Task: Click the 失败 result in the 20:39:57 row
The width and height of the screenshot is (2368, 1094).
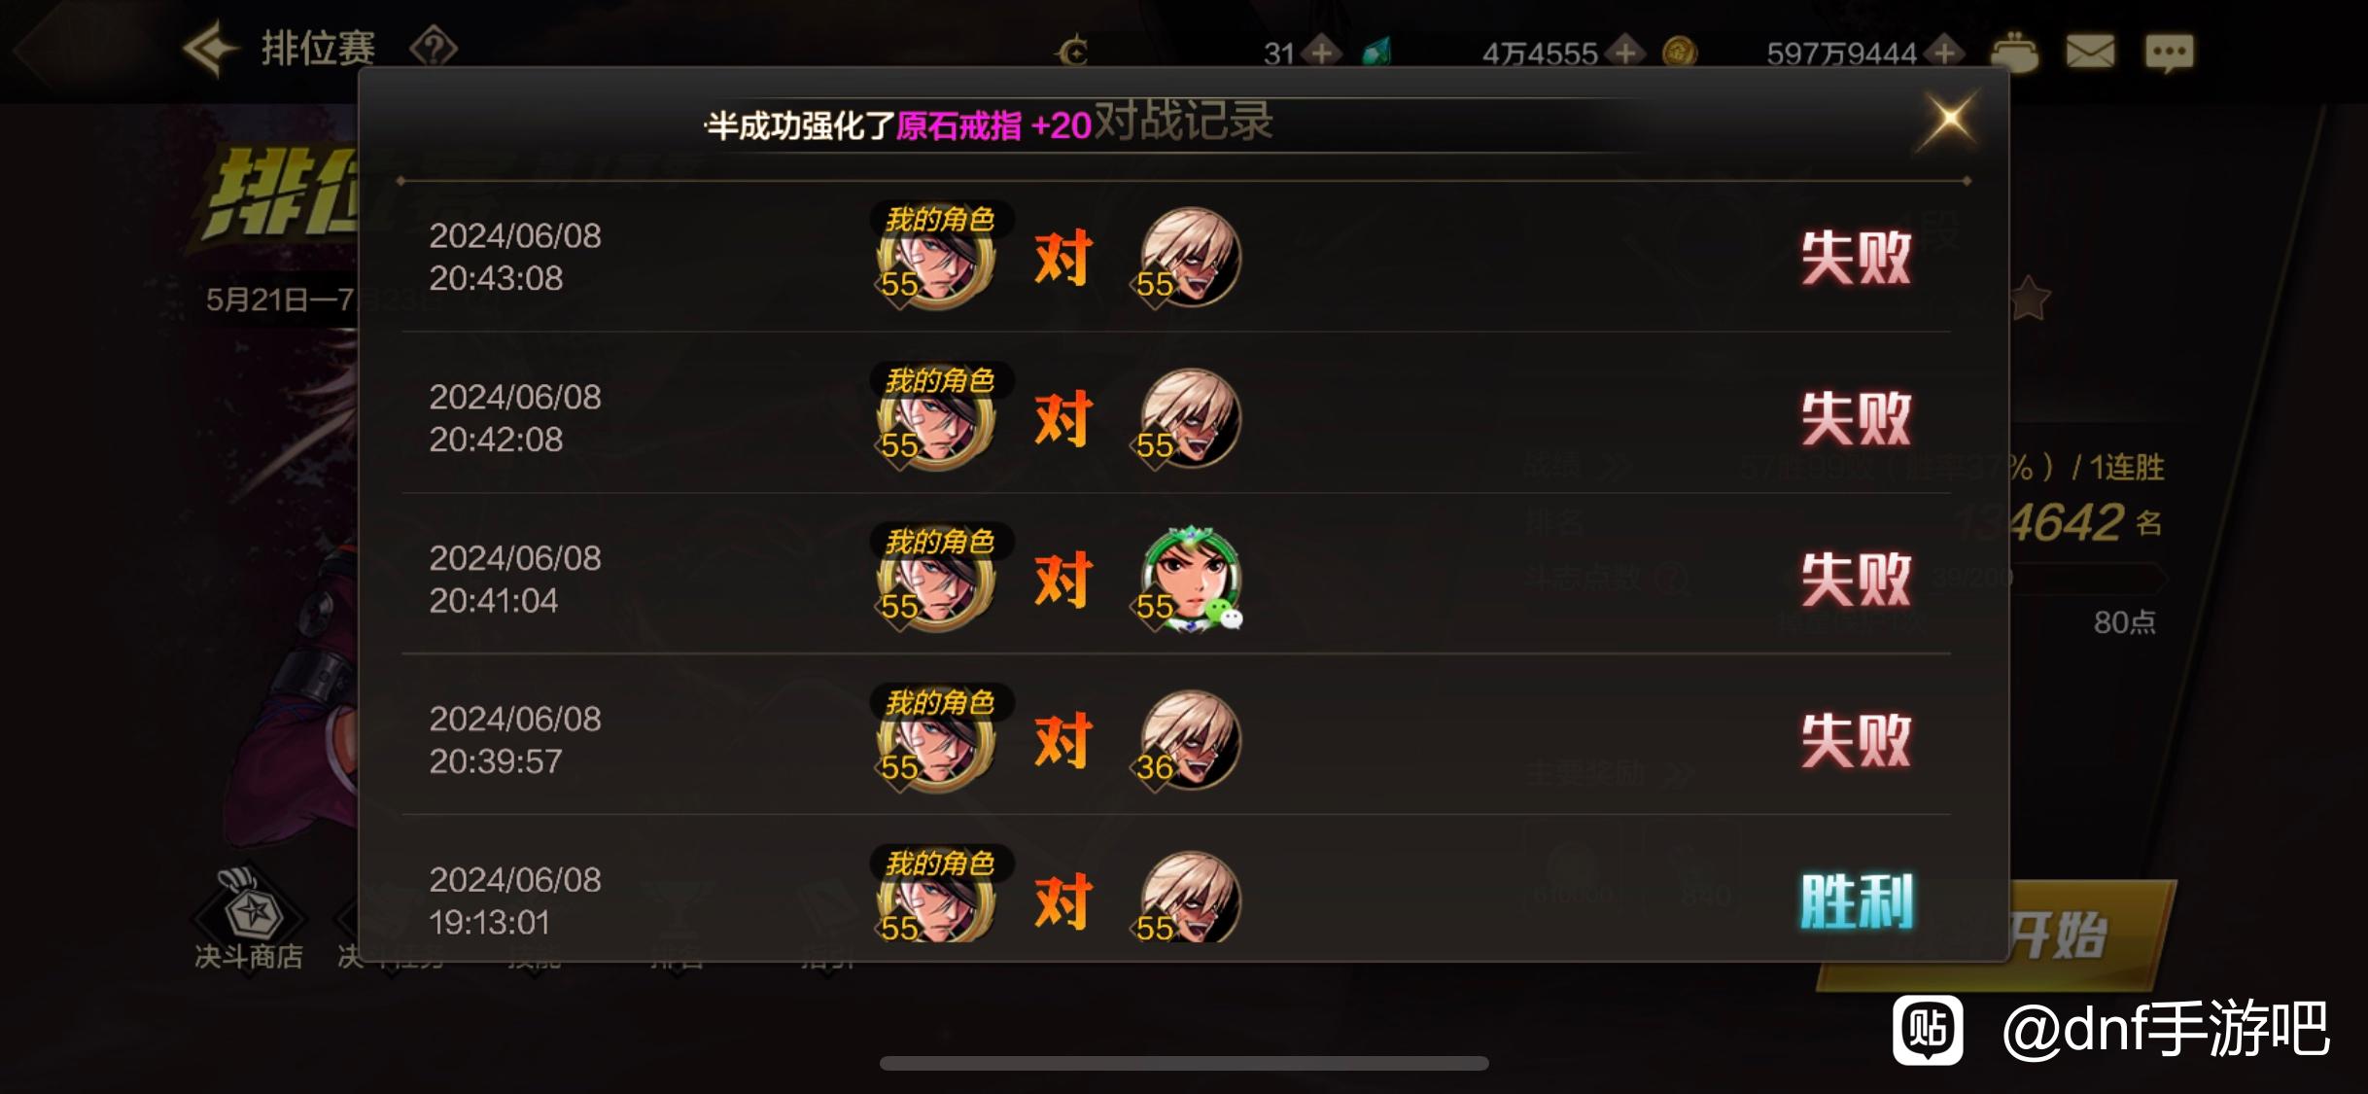Action: [1856, 741]
